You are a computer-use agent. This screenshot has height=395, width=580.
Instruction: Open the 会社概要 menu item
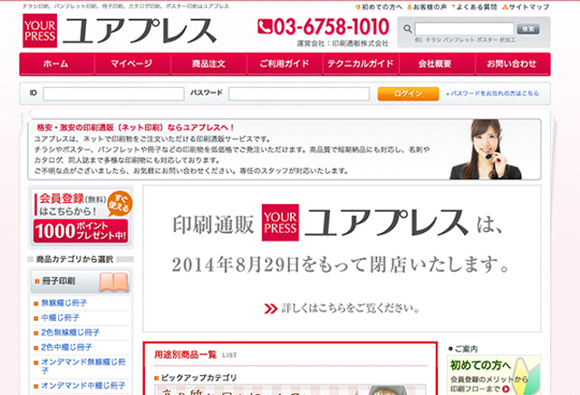click(436, 63)
